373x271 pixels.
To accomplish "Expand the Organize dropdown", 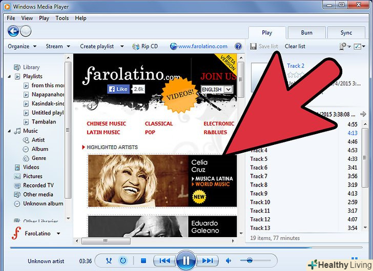I will pyautogui.click(x=22, y=47).
